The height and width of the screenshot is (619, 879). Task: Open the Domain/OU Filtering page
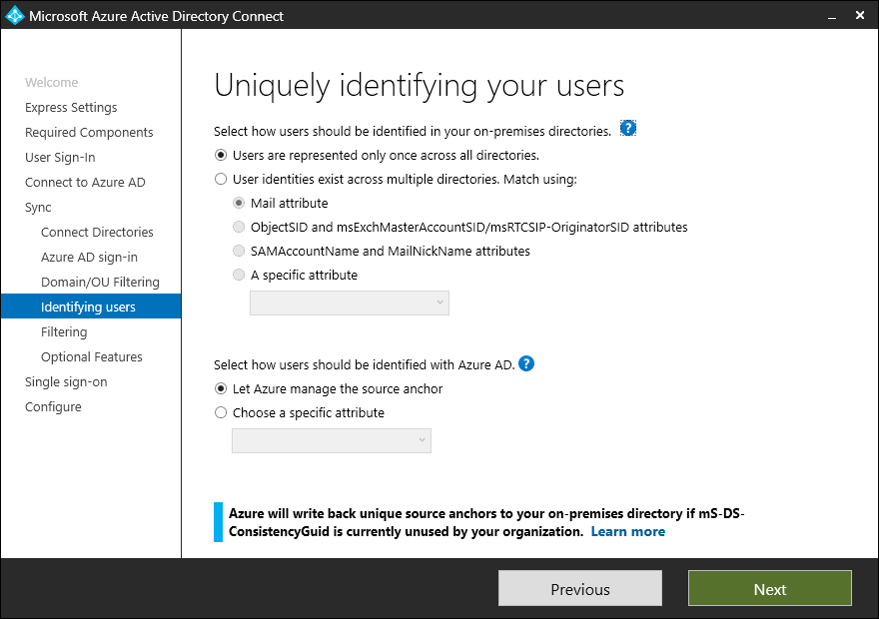click(x=100, y=283)
